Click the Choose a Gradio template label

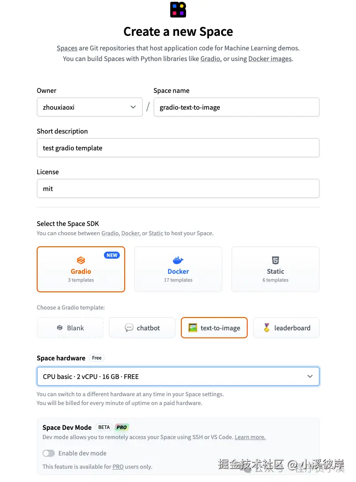(x=71, y=307)
